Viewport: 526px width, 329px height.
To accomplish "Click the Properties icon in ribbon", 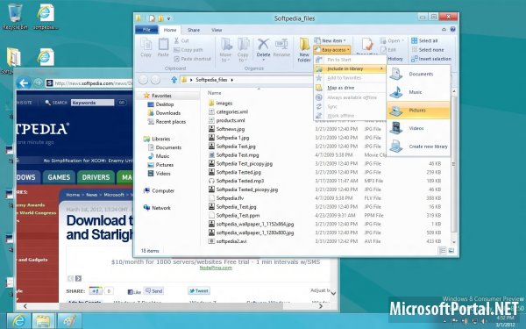I will pos(367,46).
